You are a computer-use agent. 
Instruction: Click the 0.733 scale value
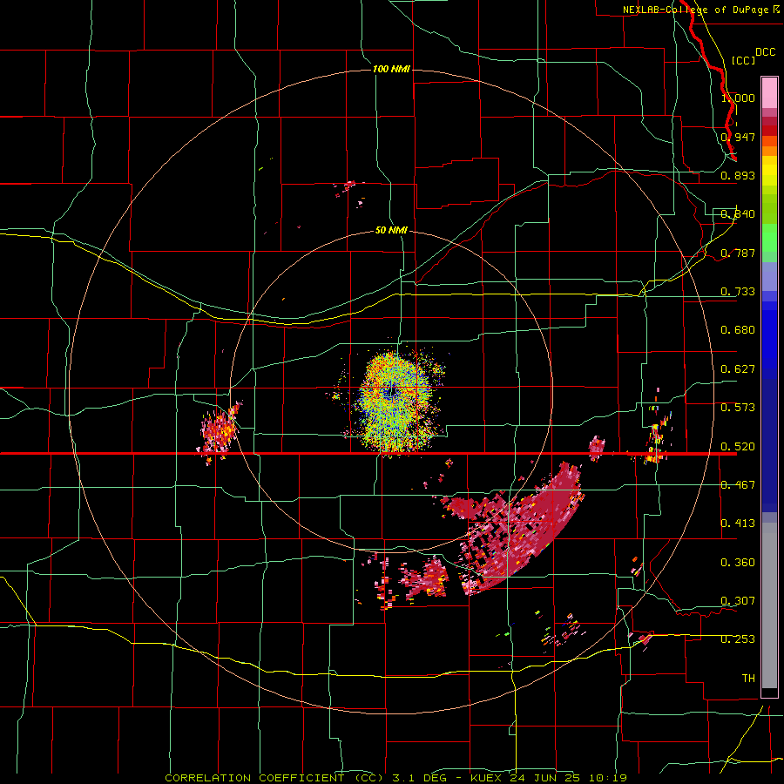pos(738,292)
